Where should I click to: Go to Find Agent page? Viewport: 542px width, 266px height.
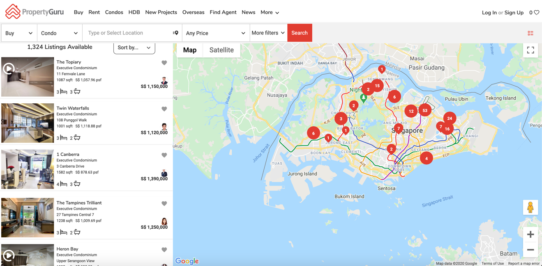pos(223,12)
